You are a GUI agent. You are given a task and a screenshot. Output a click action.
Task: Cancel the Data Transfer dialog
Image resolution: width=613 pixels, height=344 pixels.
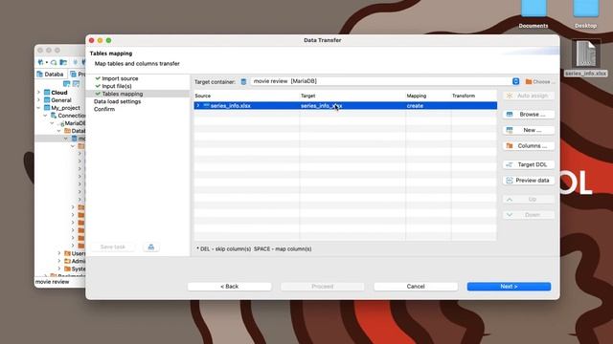pyautogui.click(x=415, y=287)
